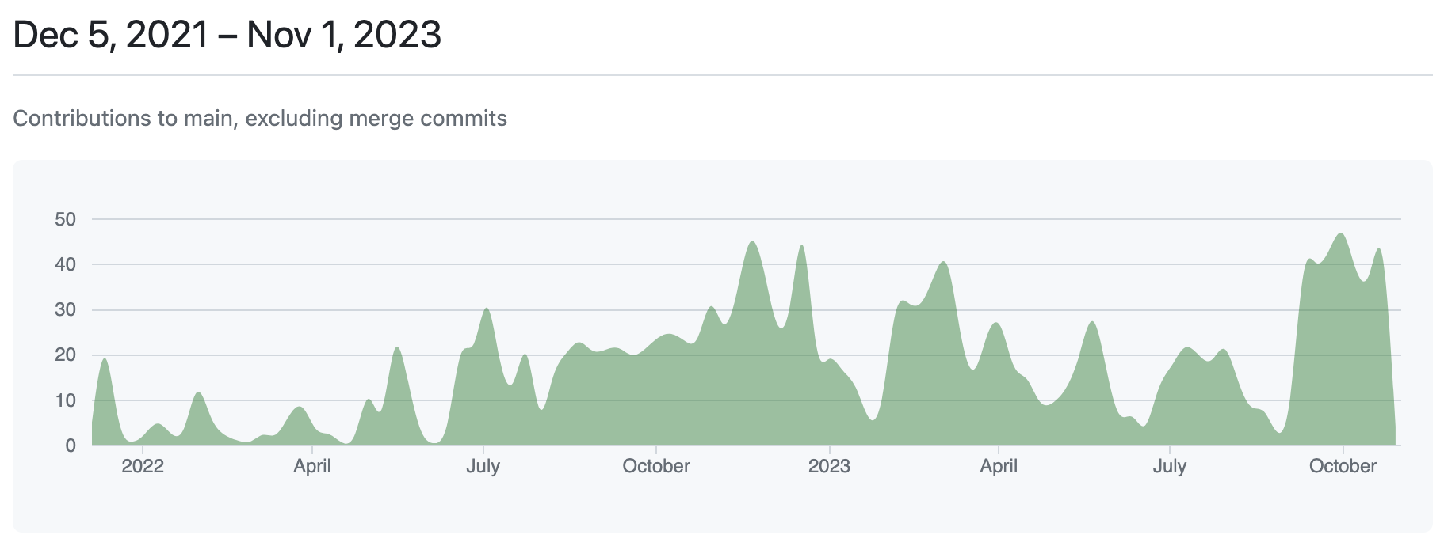Click the 2023 axis label

click(829, 466)
